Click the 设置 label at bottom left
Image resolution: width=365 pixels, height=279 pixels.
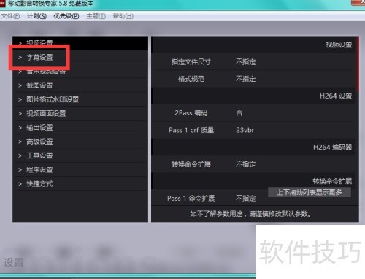[x=14, y=263]
